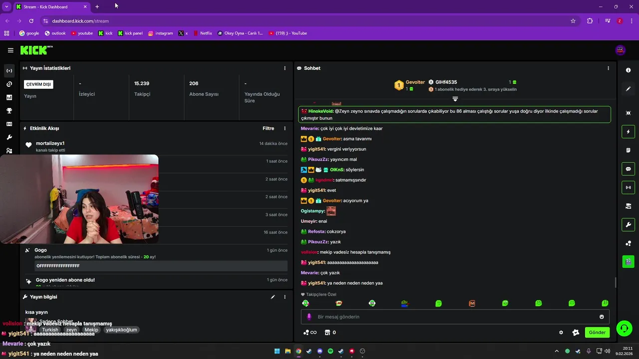Click the notes document icon in right sidebar

[x=629, y=150]
